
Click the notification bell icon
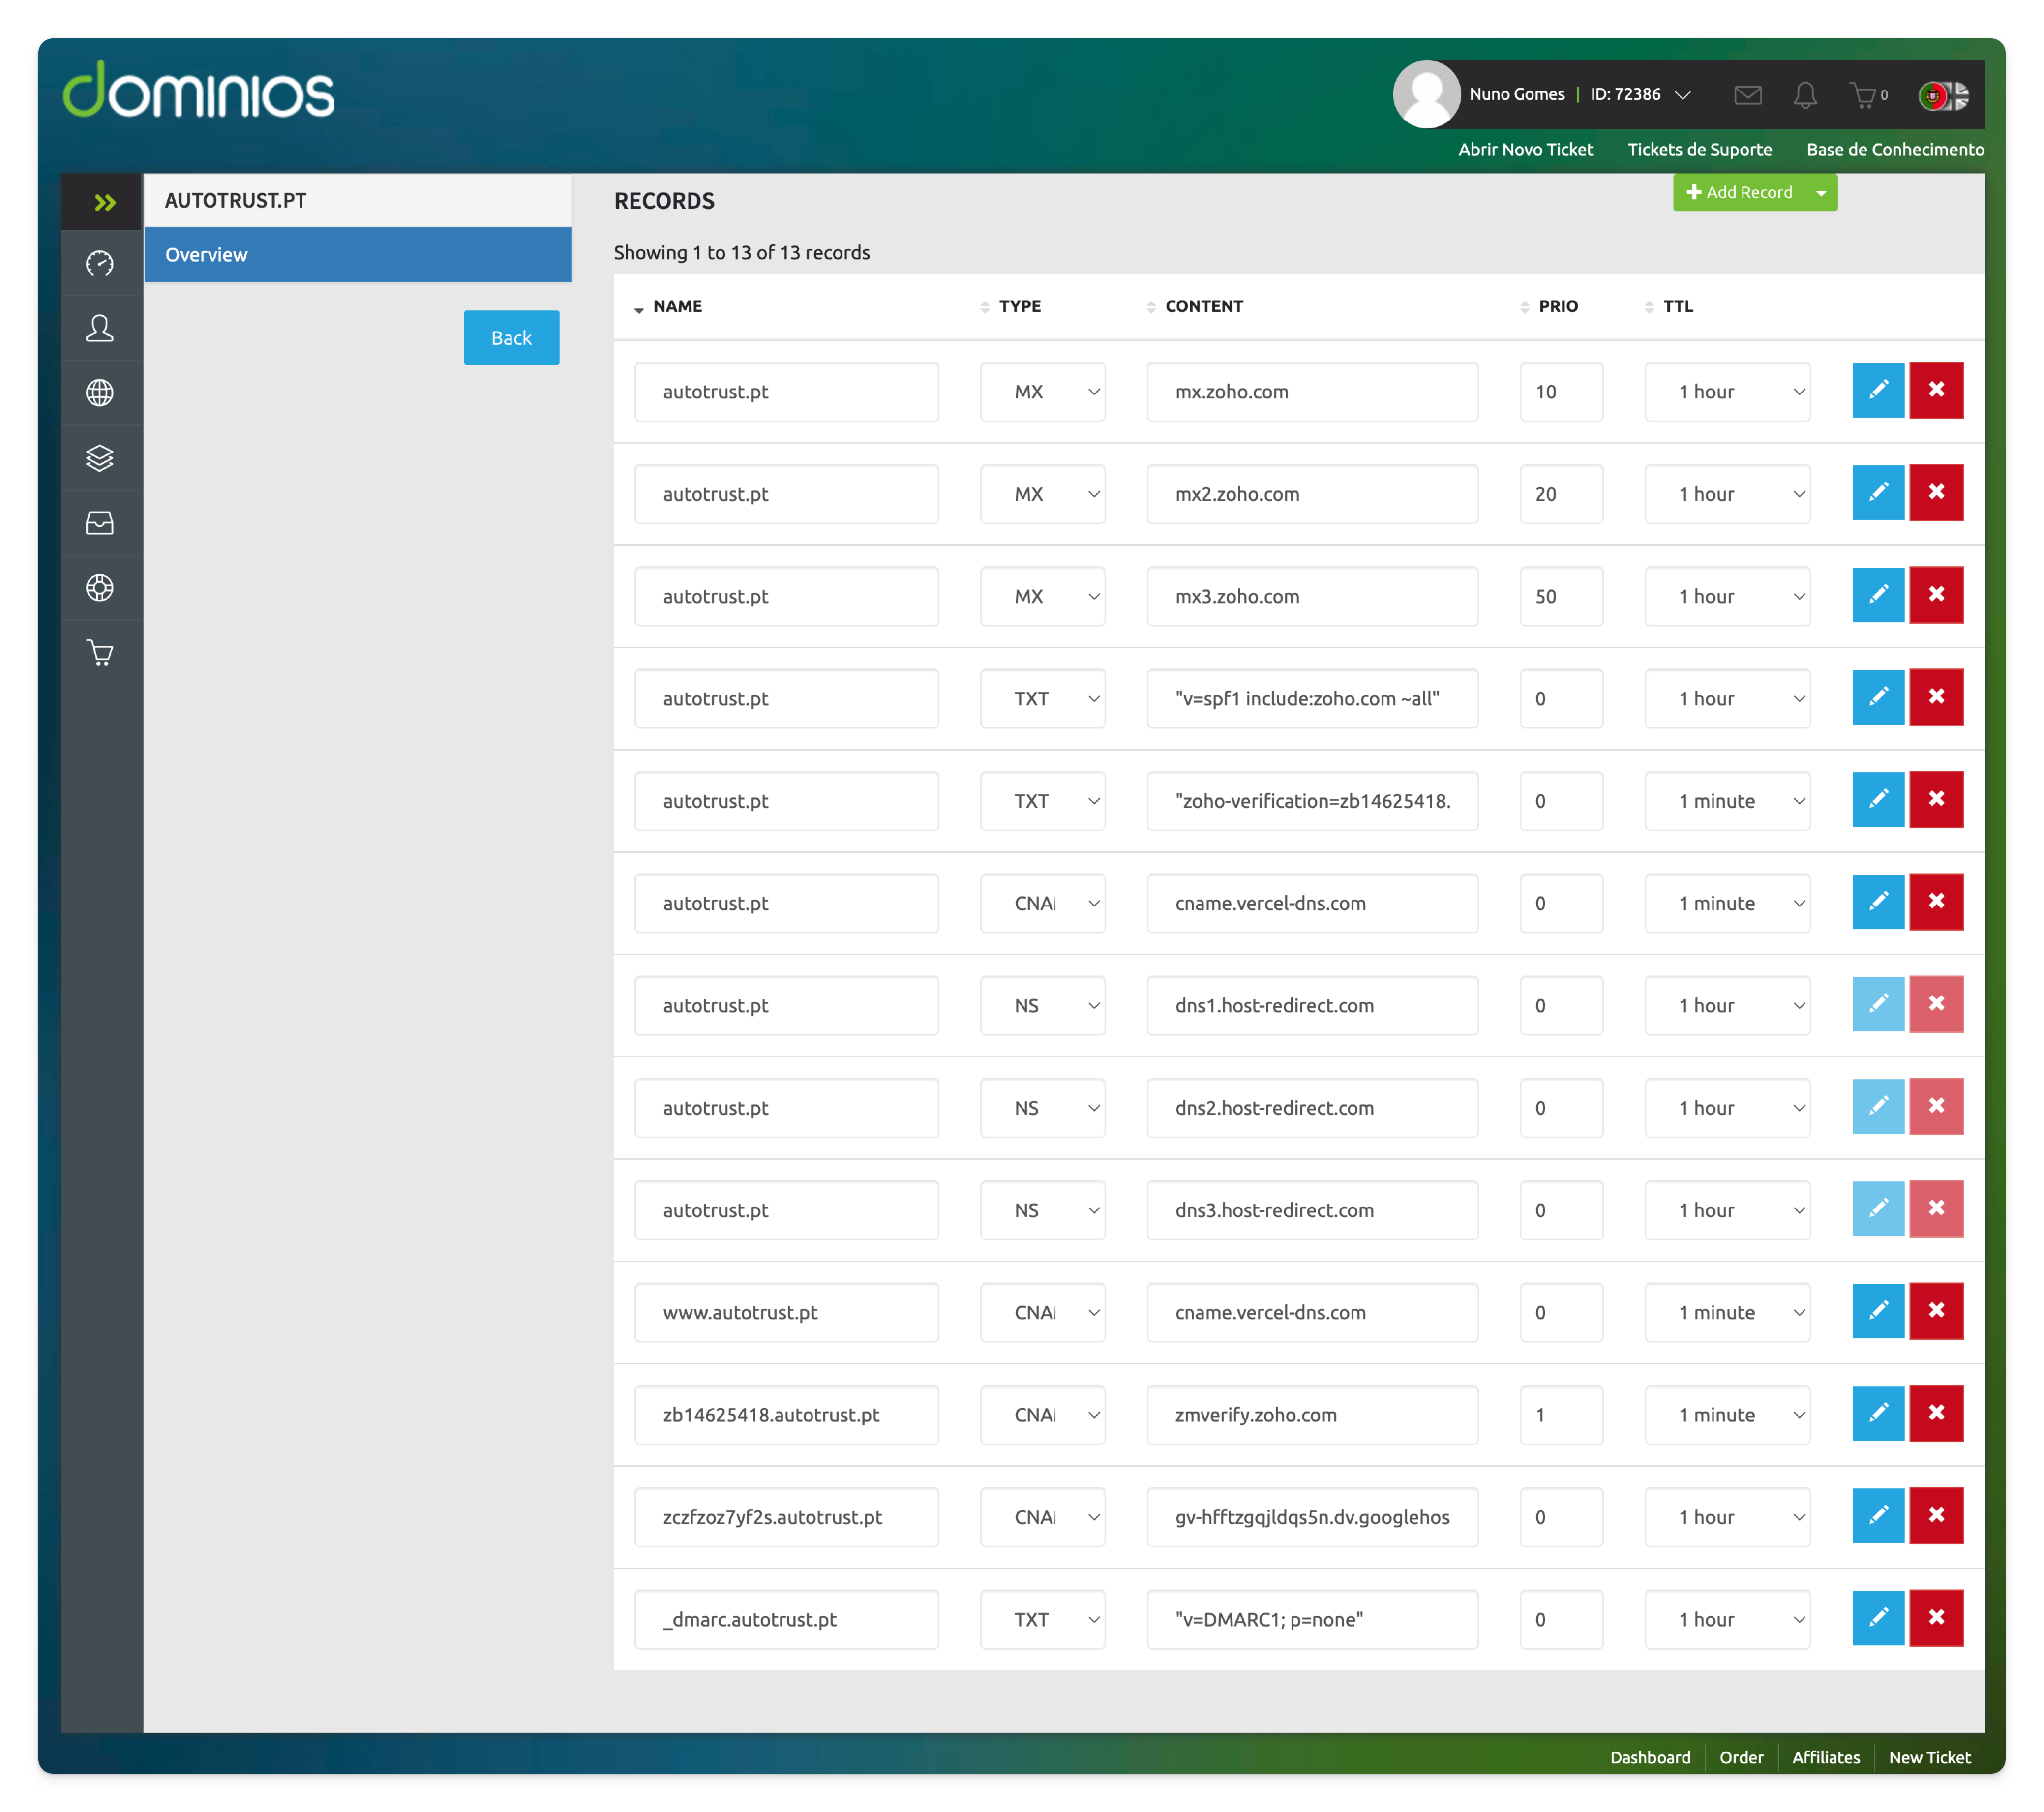[x=1805, y=95]
